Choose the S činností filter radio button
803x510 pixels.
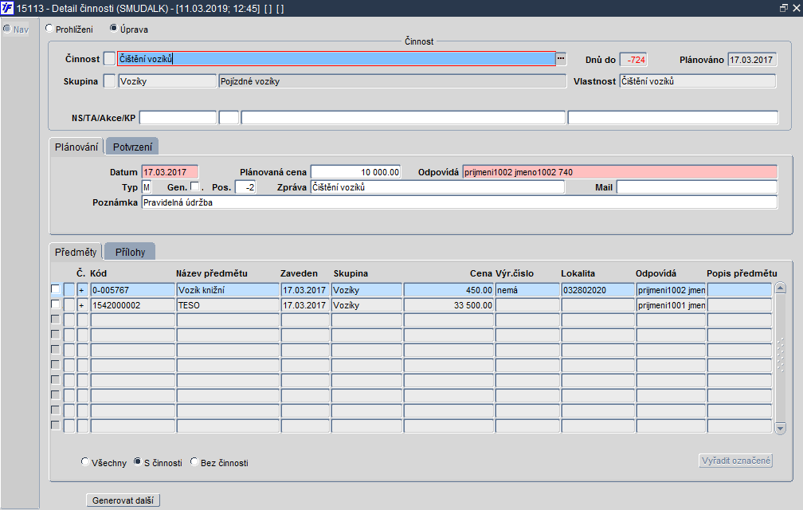pos(137,462)
